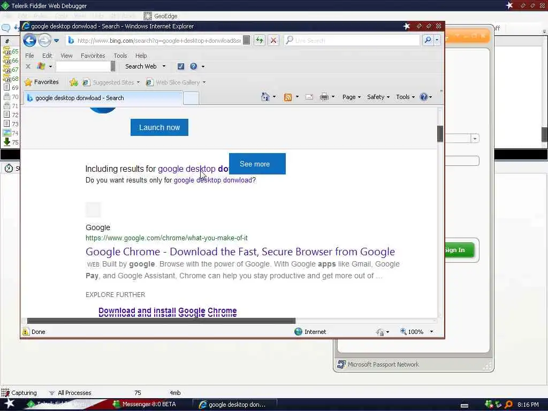Image resolution: width=548 pixels, height=411 pixels.
Task: Go back with the Back arrow button
Action: 30,41
